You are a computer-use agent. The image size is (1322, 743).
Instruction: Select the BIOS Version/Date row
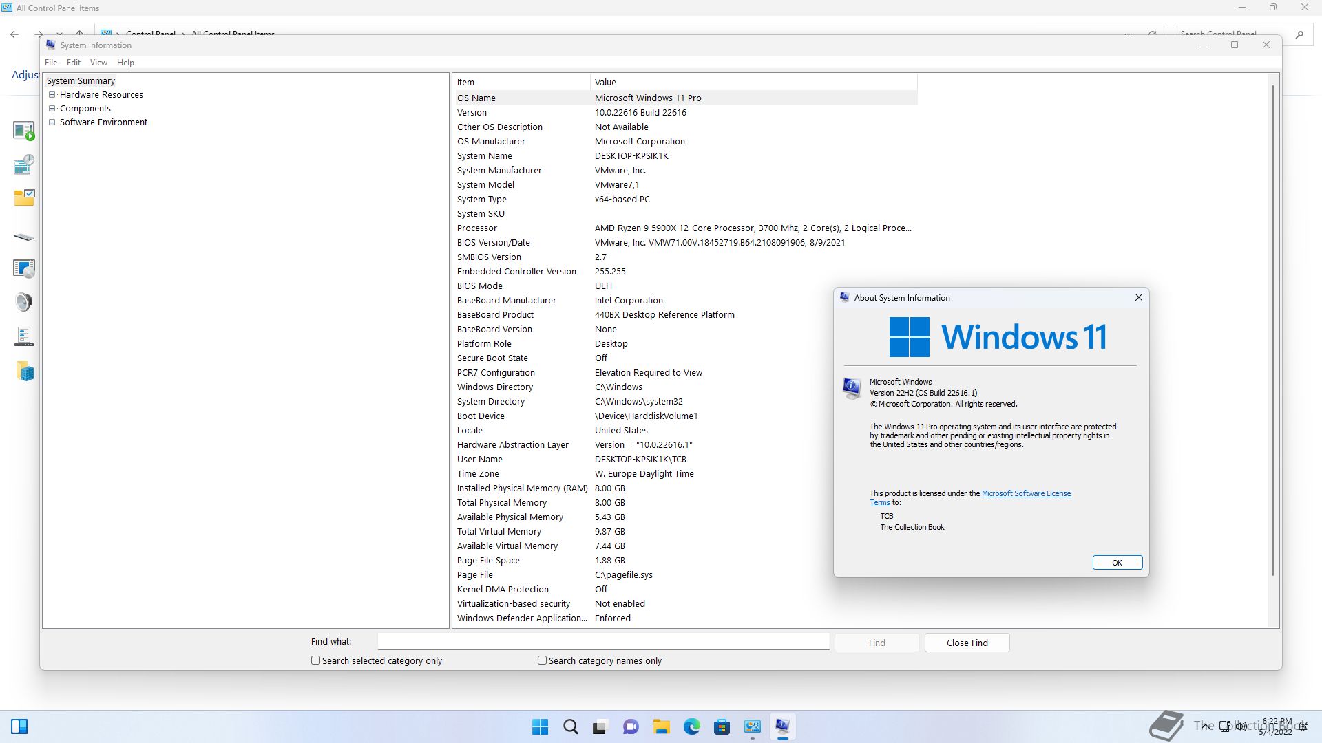coord(686,242)
